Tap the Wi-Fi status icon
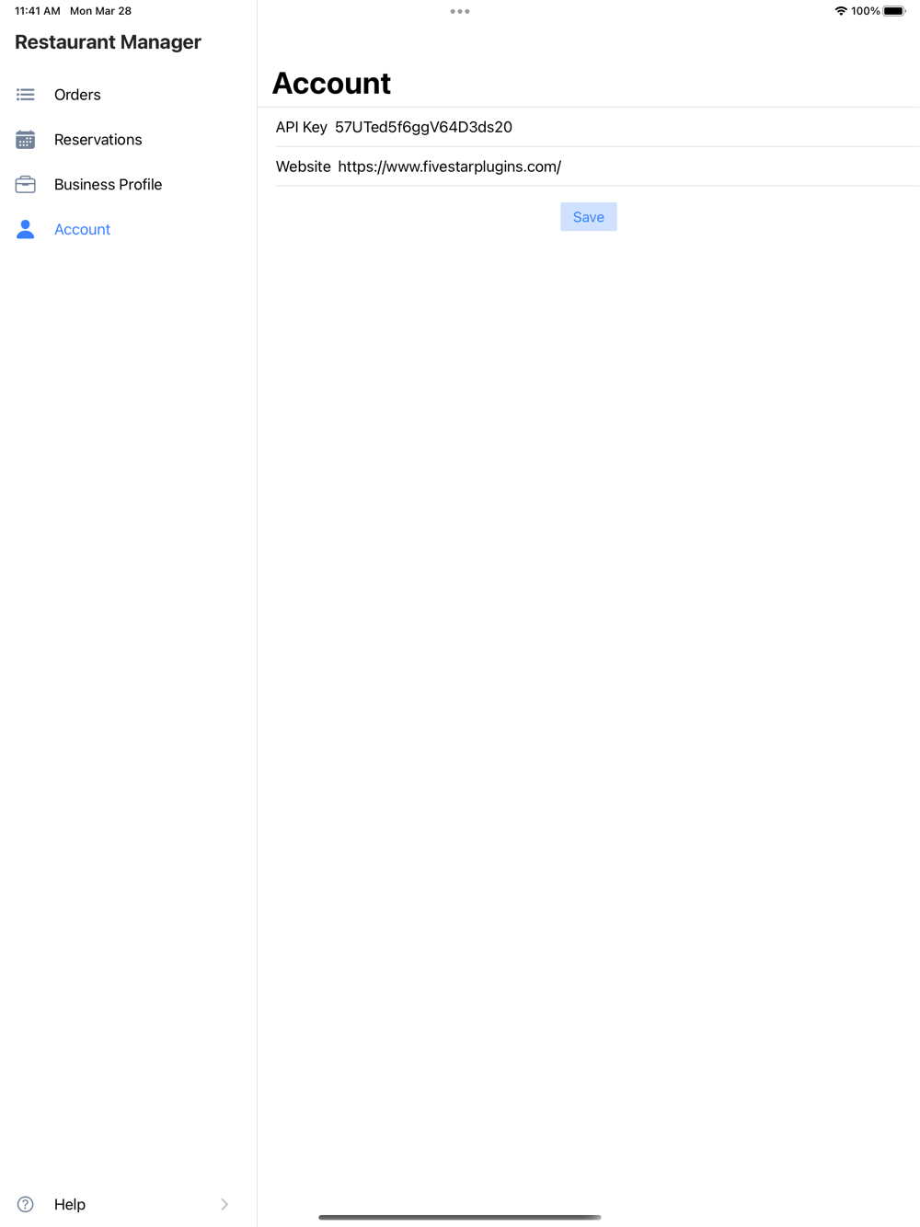Screen dimensions: 920x1227 [x=841, y=11]
